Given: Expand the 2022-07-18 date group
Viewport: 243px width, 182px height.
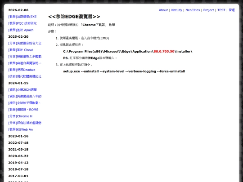Looking at the screenshot, I should (18, 143).
